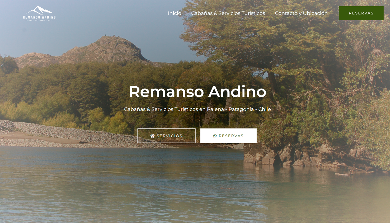Click the REMANSO ANDINO logo wordmark text

click(39, 17)
